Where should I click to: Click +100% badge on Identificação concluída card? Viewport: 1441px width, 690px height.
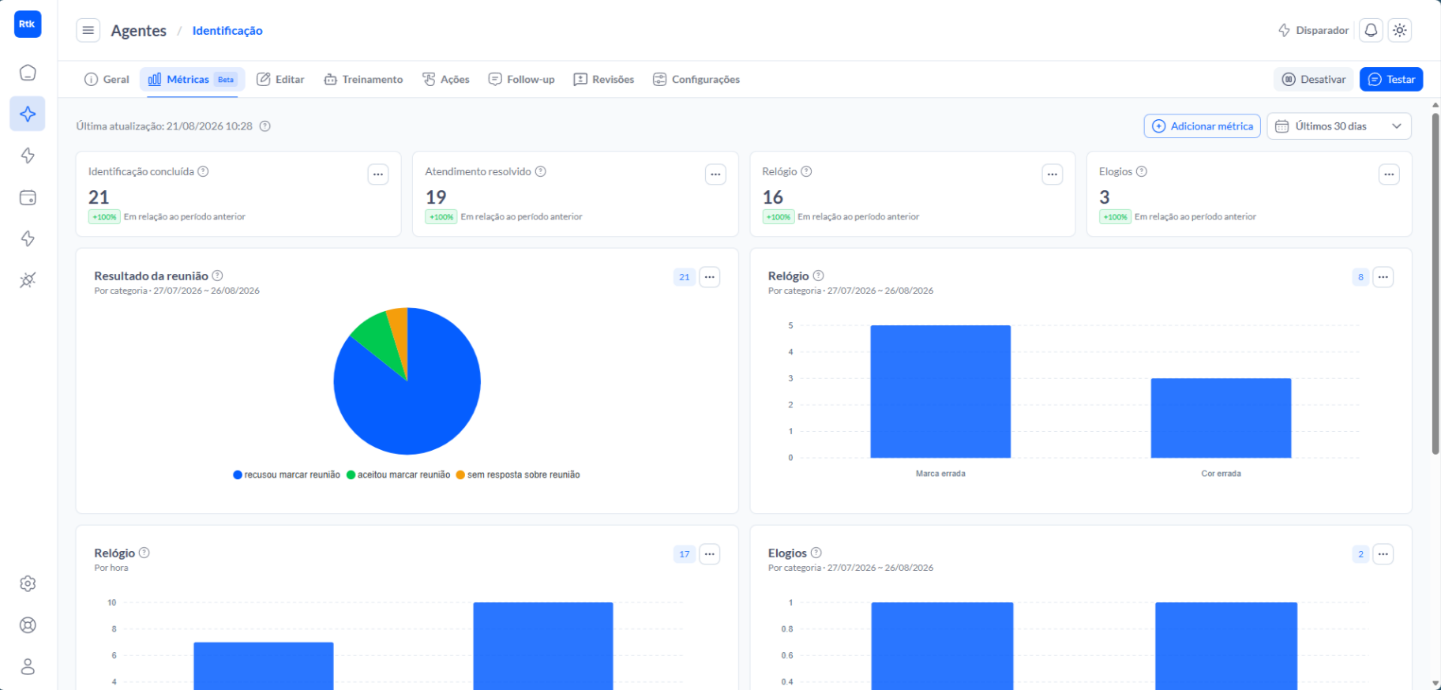pos(104,217)
